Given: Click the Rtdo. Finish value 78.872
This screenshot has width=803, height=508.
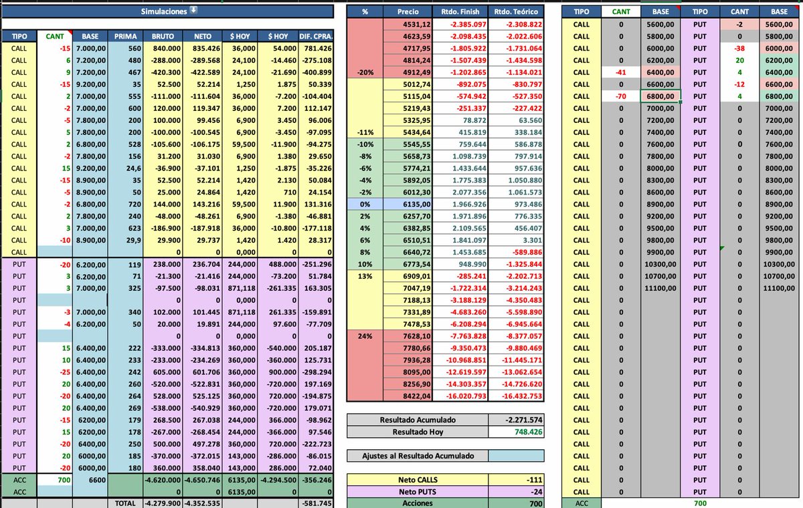Looking at the screenshot, I should pos(460,120).
